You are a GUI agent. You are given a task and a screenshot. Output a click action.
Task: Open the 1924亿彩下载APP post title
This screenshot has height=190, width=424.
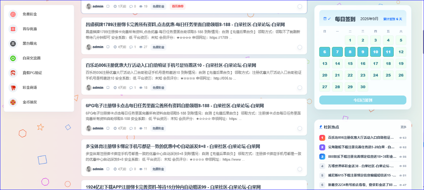pyautogui.click(x=173, y=187)
